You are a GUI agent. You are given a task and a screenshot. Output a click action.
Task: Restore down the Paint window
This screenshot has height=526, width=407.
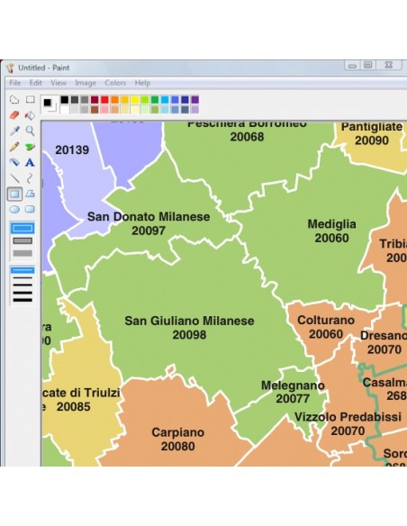367,65
